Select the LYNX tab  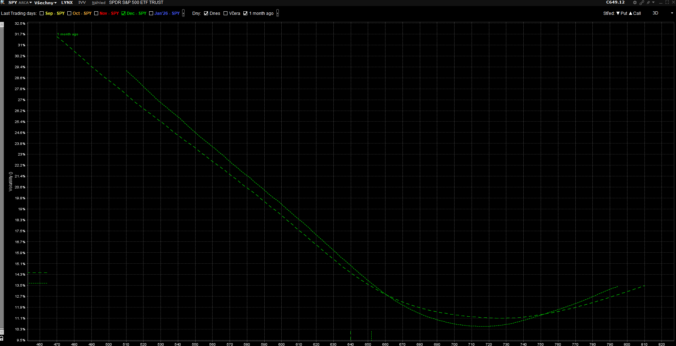coord(67,2)
